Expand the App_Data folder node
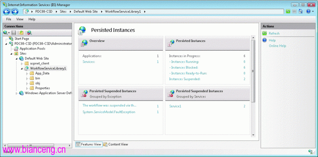 point(27,73)
